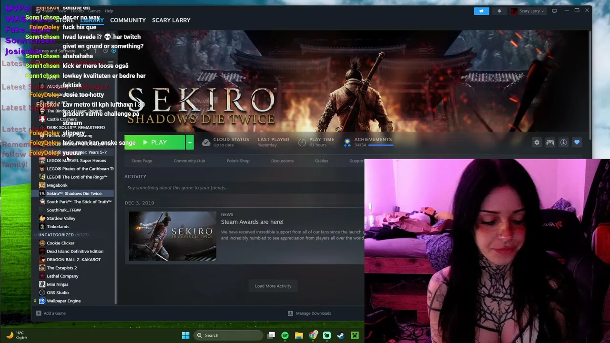This screenshot has height=343, width=610.
Task: Open Steam from the taskbar
Action: [341, 335]
